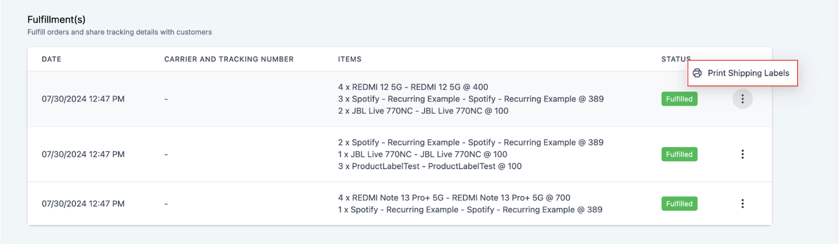Screen dimensions: 840x244
Task: Select Print Shipping Labels menu option
Action: [743, 73]
